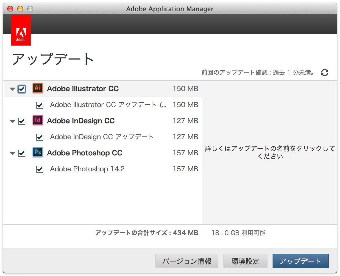This screenshot has height=276, width=340.
Task: Select the Adobe Photoshop CC row title
Action: tap(85, 153)
